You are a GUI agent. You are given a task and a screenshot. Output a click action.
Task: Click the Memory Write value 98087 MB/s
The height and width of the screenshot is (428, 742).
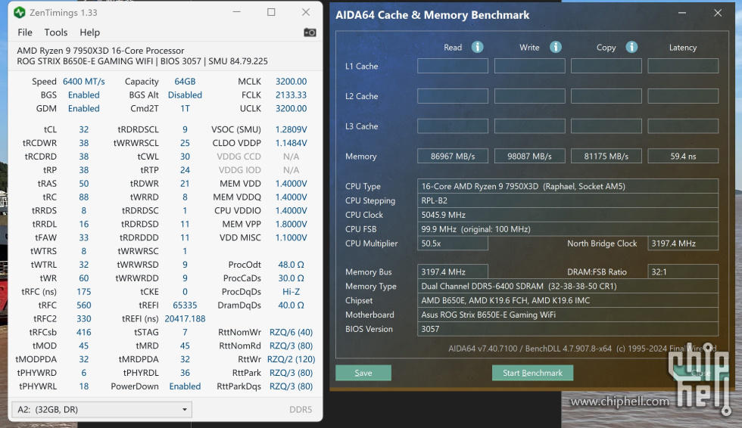(x=529, y=156)
